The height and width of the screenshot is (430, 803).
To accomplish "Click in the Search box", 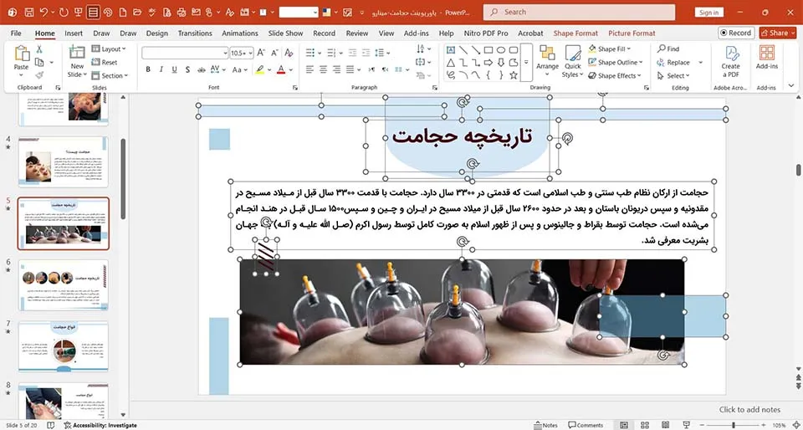I will pyautogui.click(x=579, y=12).
